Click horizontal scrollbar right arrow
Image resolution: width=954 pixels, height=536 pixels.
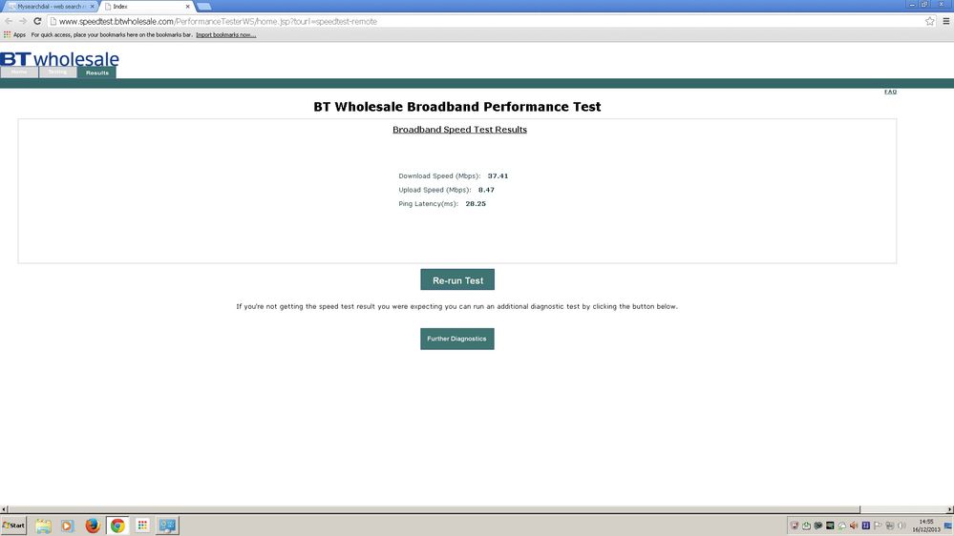(950, 509)
